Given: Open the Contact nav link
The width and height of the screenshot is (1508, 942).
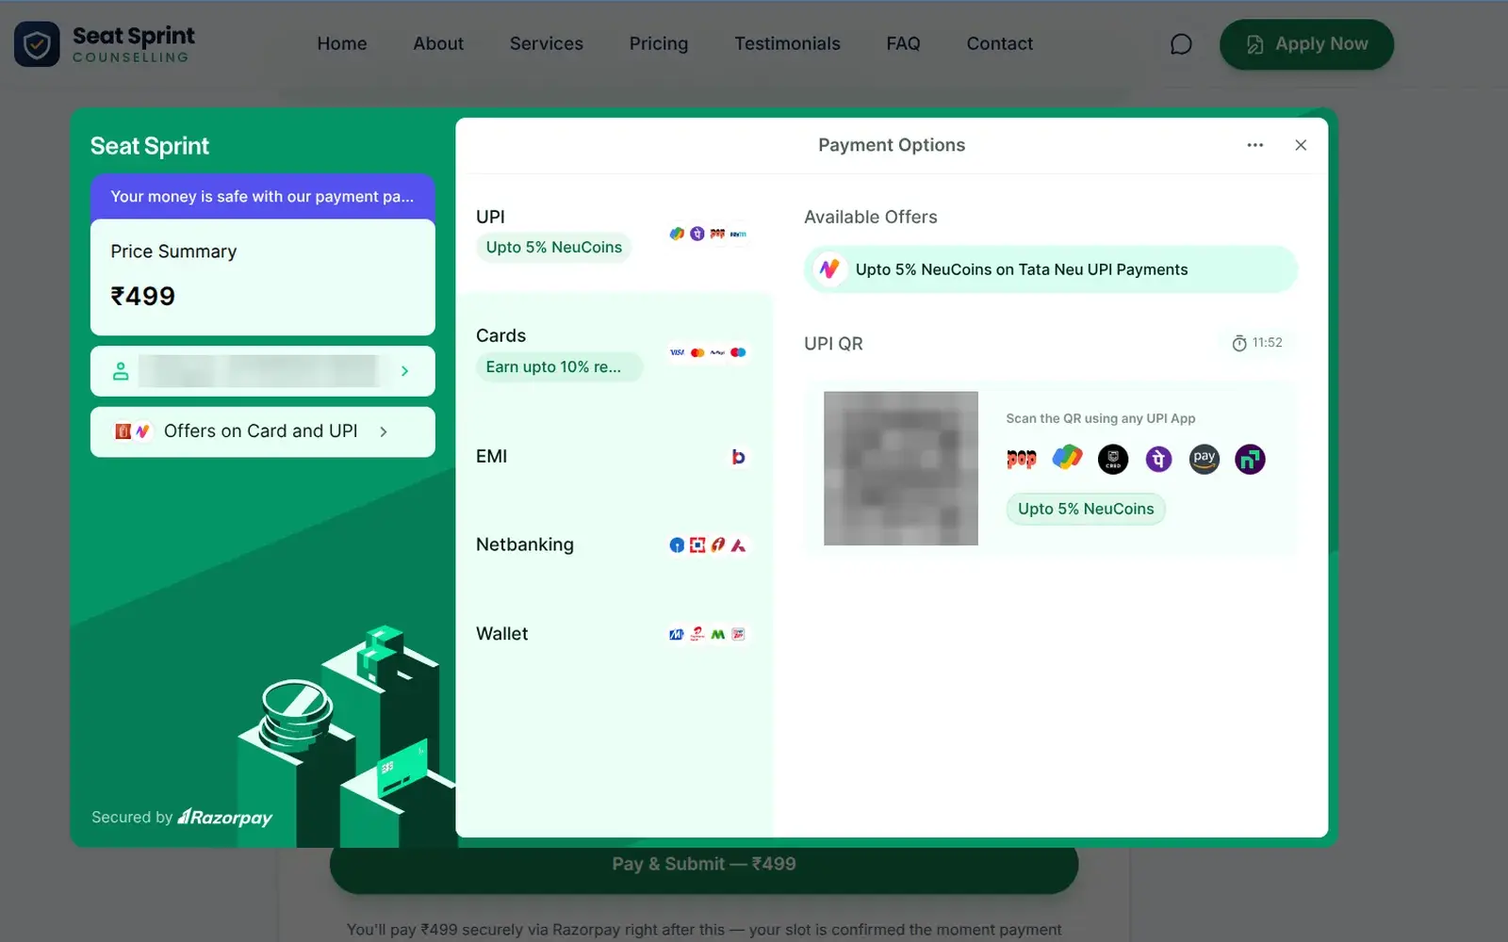Looking at the screenshot, I should point(1000,44).
